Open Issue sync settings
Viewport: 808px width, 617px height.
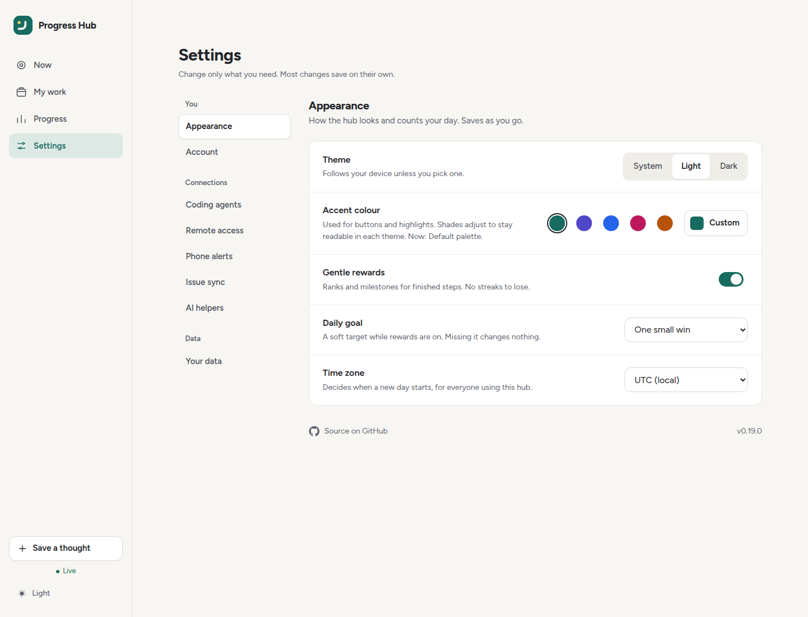[x=235, y=282]
